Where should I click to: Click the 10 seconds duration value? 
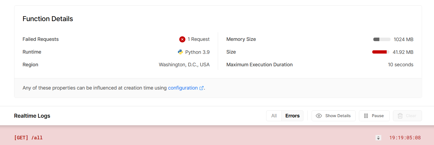tap(401, 65)
